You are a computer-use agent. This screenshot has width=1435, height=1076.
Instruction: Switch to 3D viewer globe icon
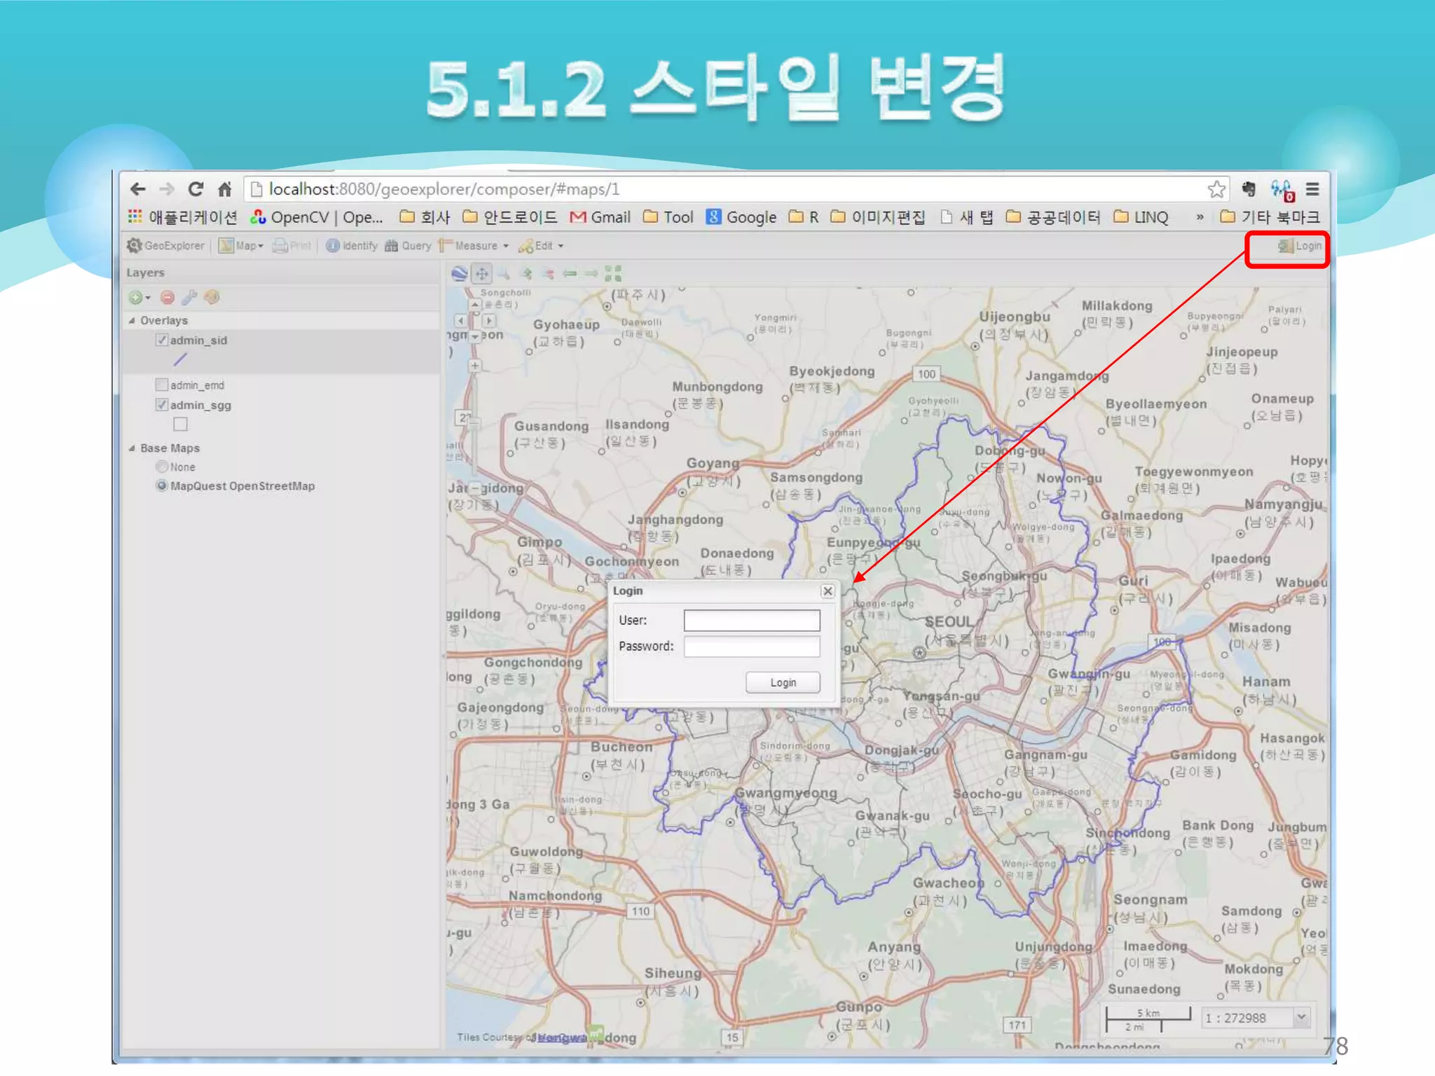(460, 273)
